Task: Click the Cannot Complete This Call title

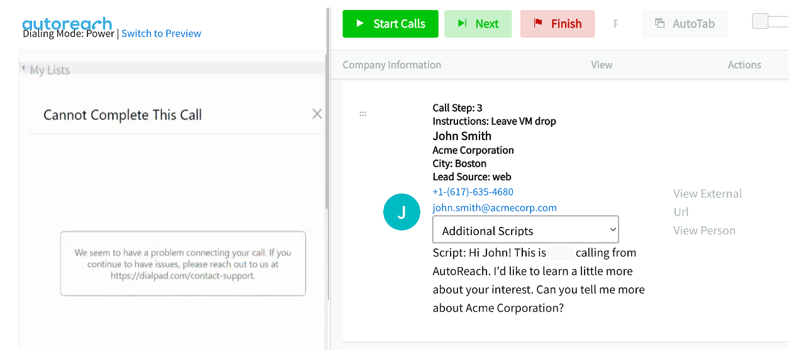Action: click(123, 115)
